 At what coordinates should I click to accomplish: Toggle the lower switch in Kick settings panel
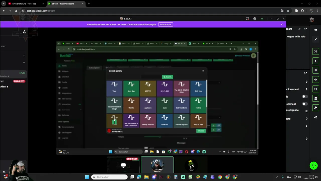tap(305, 104)
